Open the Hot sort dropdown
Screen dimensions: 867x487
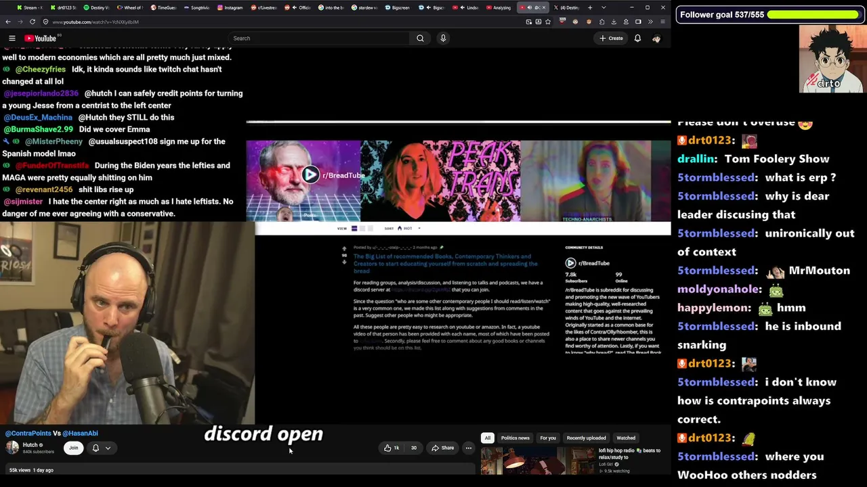tap(408, 229)
